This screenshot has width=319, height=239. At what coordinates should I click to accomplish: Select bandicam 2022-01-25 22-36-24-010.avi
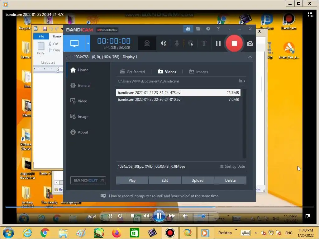point(178,100)
